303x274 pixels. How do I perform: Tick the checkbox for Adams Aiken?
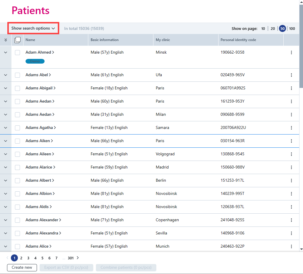tap(17, 141)
